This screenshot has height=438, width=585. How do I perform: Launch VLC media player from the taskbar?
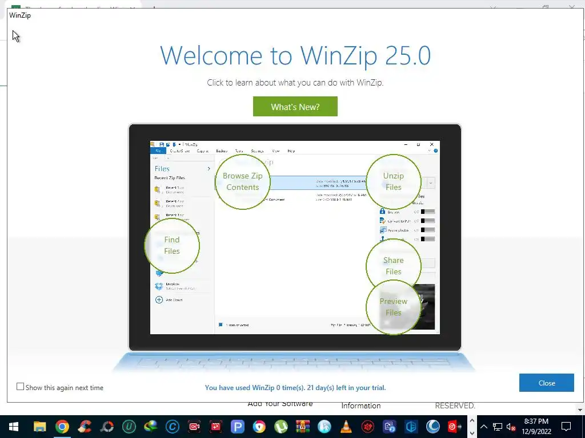346,427
